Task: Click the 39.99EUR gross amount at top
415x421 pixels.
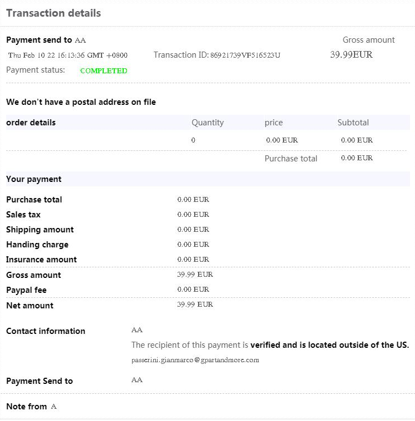Action: 351,54
